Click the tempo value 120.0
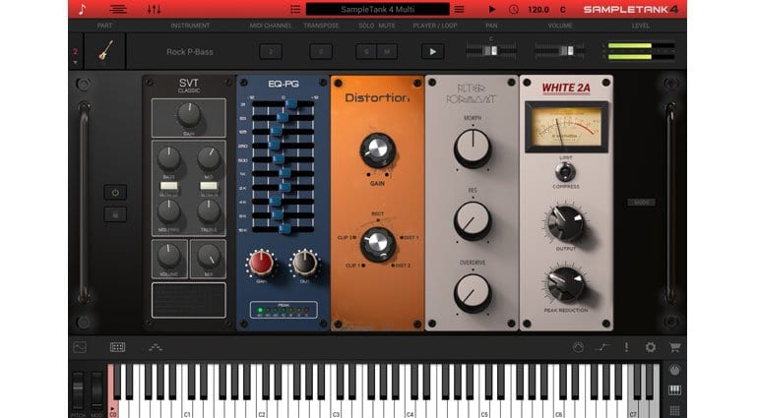The width and height of the screenshot is (758, 418). click(x=538, y=9)
